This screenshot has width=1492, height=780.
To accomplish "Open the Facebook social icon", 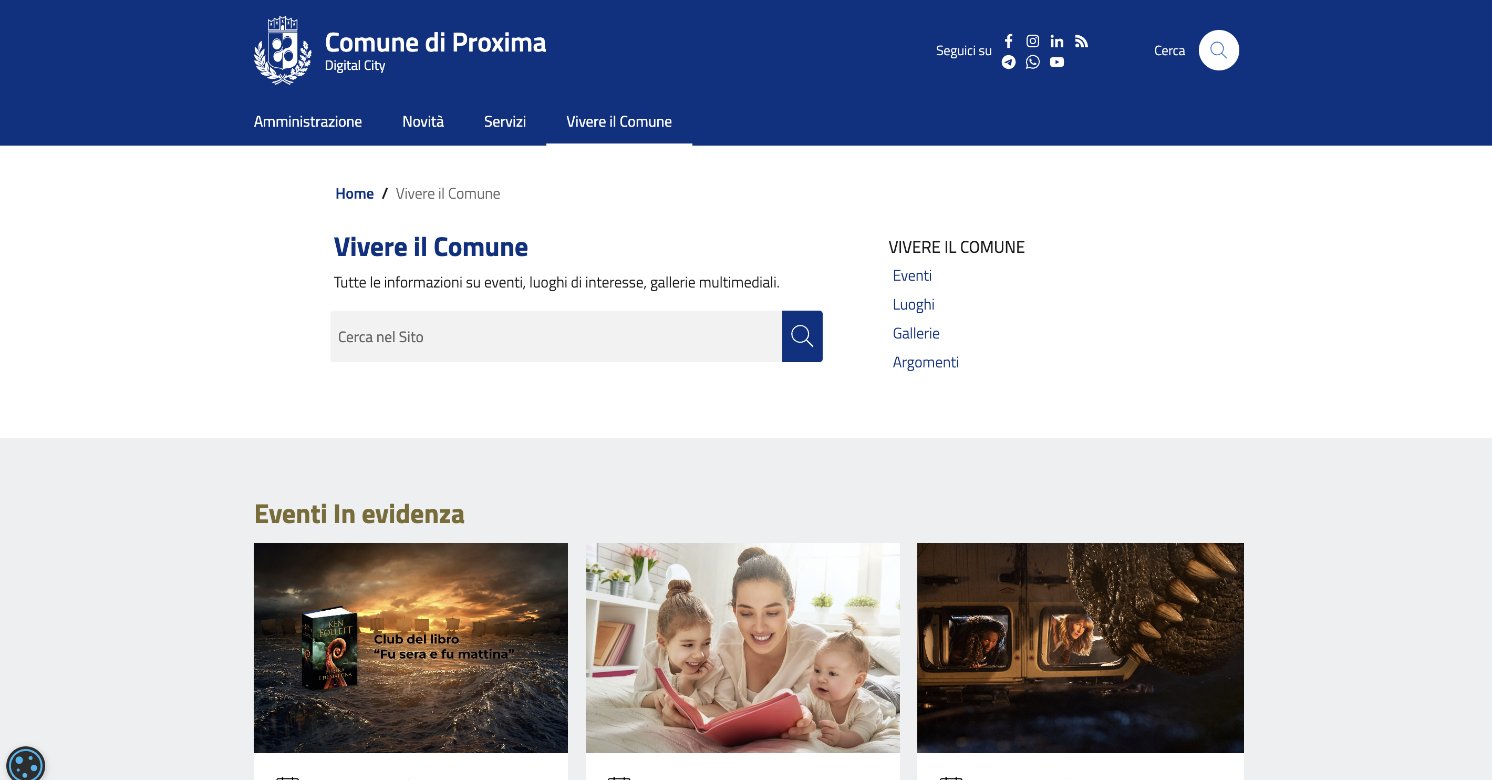I will pyautogui.click(x=1008, y=41).
